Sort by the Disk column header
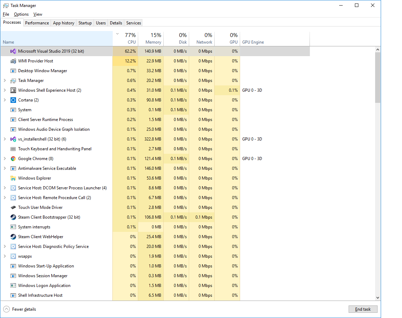Screen dimensions: 402x318 (176, 39)
